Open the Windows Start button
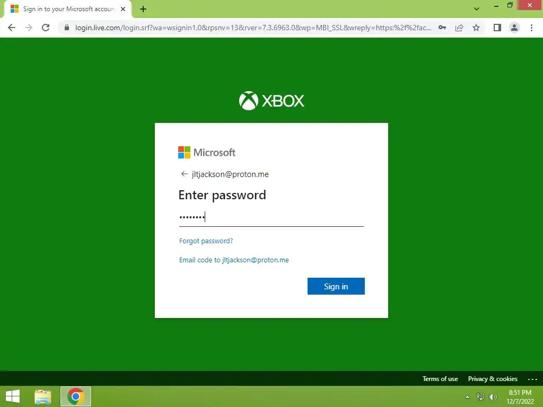 point(13,396)
